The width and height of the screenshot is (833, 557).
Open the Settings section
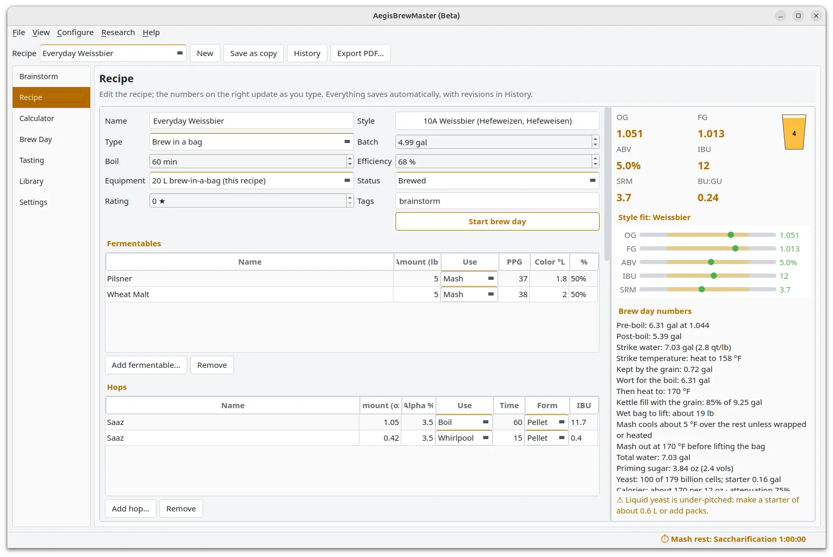51,202
